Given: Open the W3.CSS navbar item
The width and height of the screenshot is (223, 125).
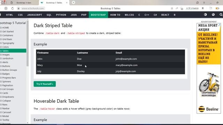Looking at the screenshot, I should [x=129, y=15].
